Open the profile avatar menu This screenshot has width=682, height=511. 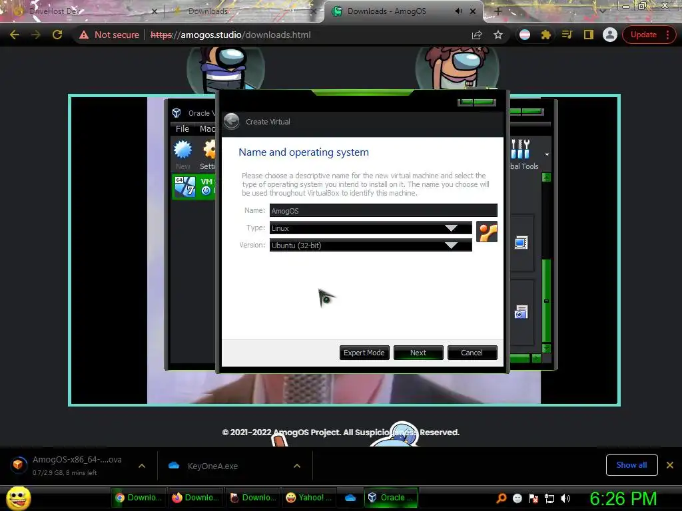tap(610, 35)
